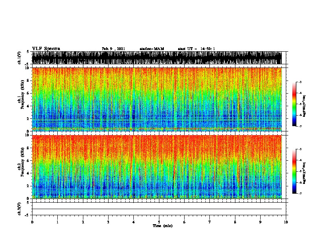Click the ch.1 spectrogram plot area
The width and height of the screenshot is (322, 249).
pyautogui.click(x=157, y=99)
